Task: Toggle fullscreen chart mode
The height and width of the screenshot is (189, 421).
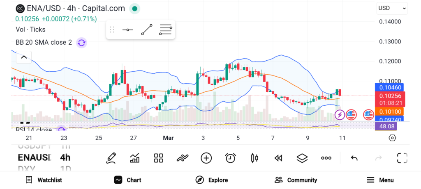Action: coord(402,158)
